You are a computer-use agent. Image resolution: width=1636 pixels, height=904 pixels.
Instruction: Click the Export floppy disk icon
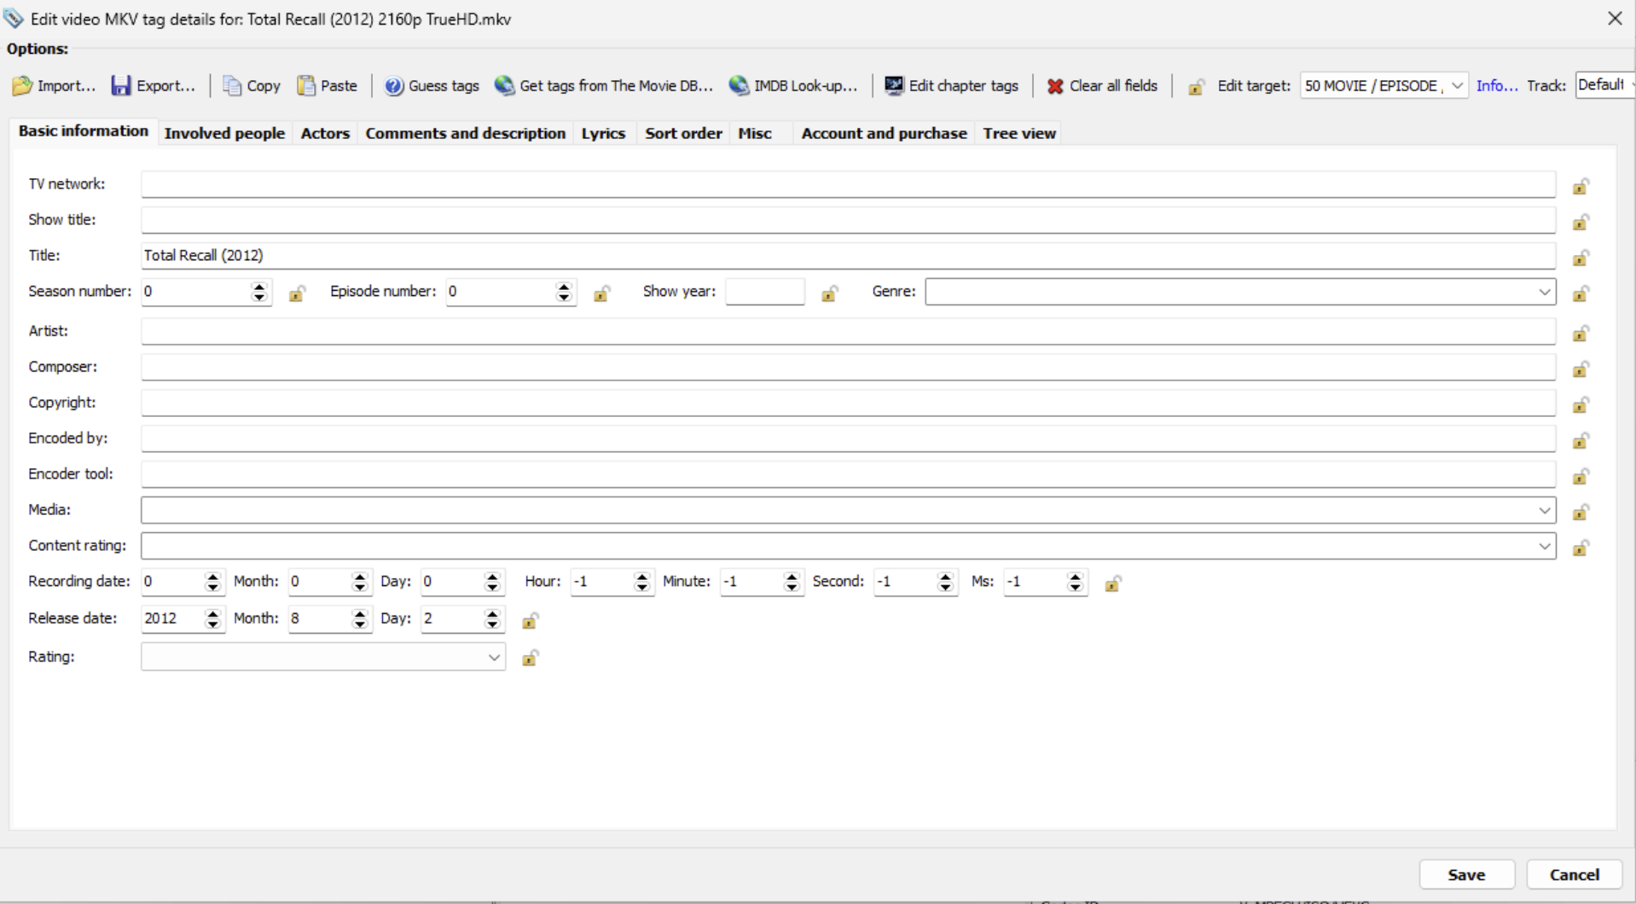[121, 86]
